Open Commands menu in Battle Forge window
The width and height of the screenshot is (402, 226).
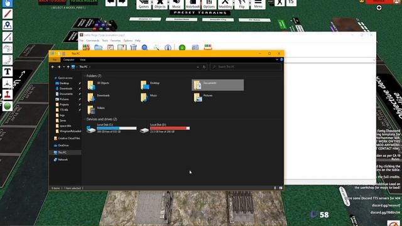point(92,40)
